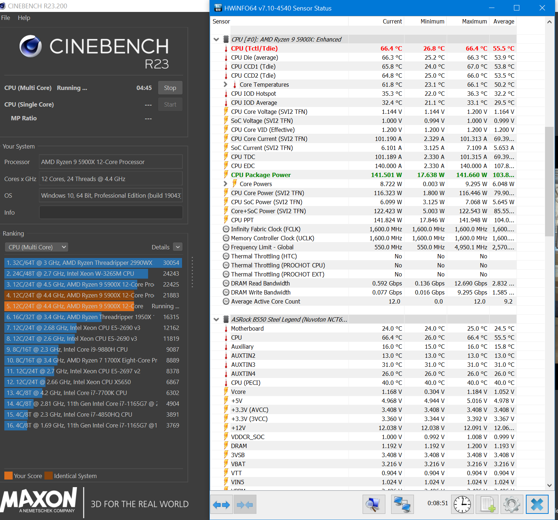Click the chip icon beside the ASRock B550 Steel Legend header
This screenshot has width=558, height=520.
[x=226, y=319]
